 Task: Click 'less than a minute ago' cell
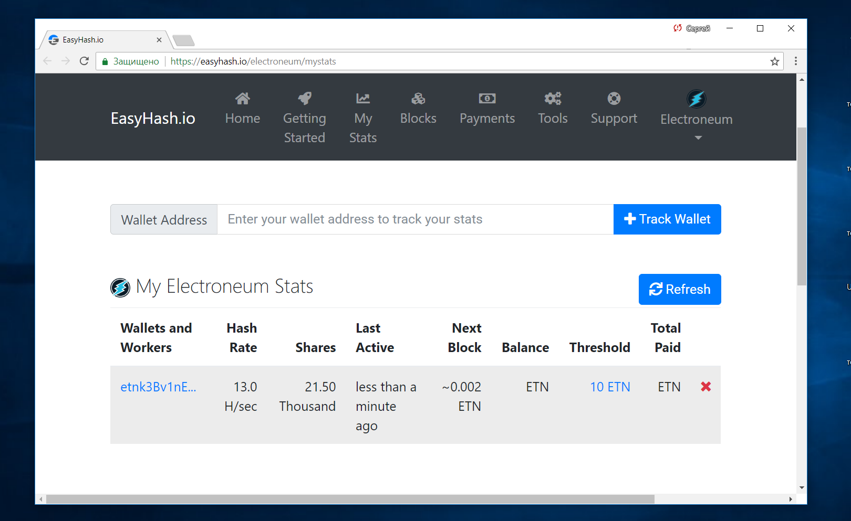click(x=386, y=407)
